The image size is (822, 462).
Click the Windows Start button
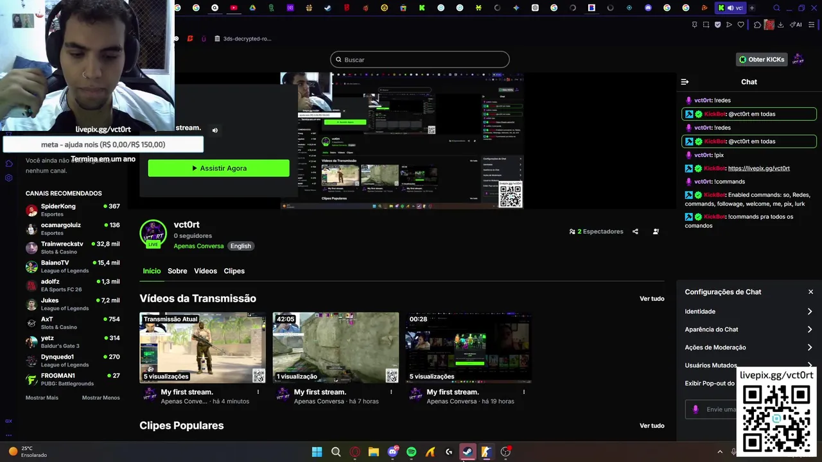[x=317, y=452]
